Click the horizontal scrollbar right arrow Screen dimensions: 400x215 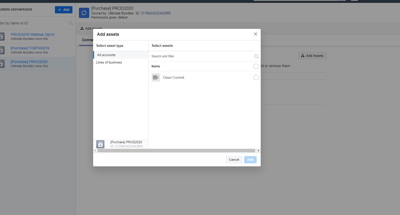pos(258,151)
